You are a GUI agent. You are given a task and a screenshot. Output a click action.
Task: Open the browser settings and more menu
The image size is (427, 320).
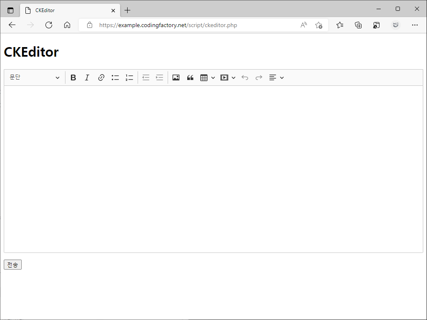pos(415,25)
